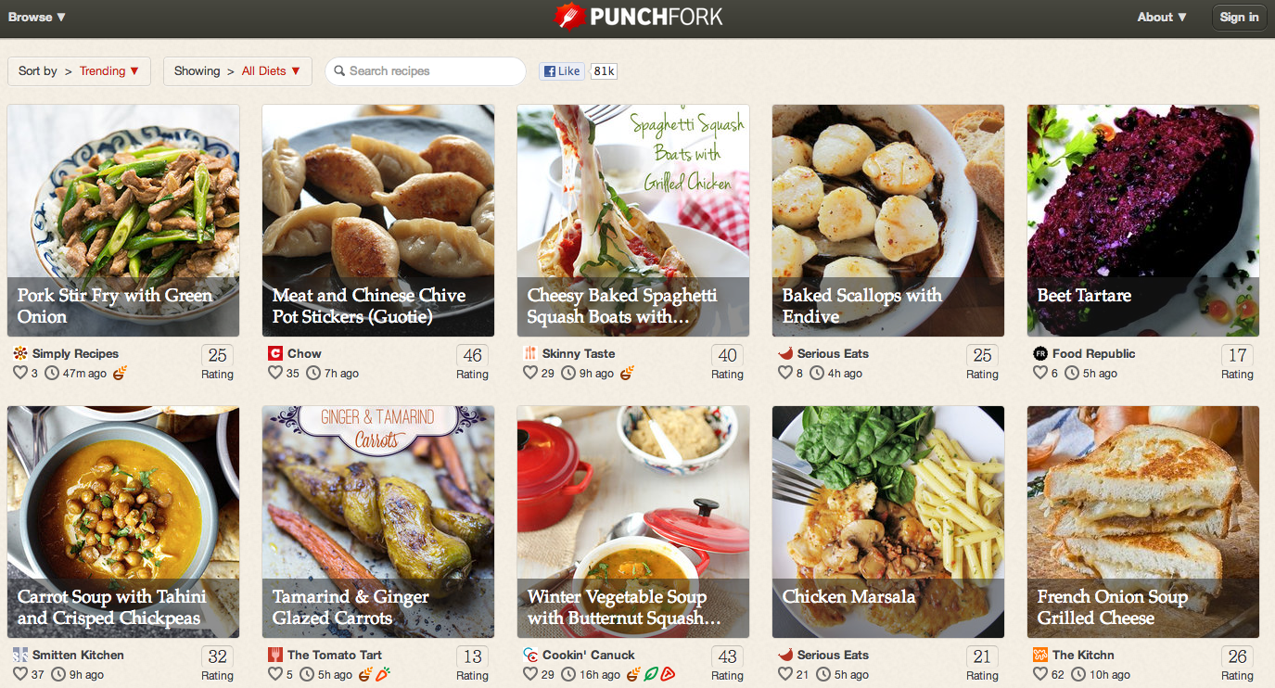
Task: Open the Skinny Taste publisher link
Action: pos(578,353)
